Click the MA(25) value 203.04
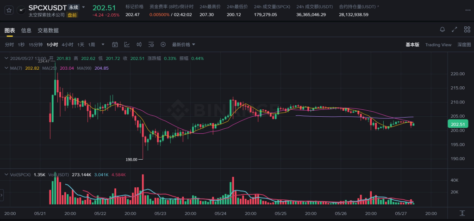Image resolution: width=474 pixels, height=221 pixels. (x=67, y=68)
